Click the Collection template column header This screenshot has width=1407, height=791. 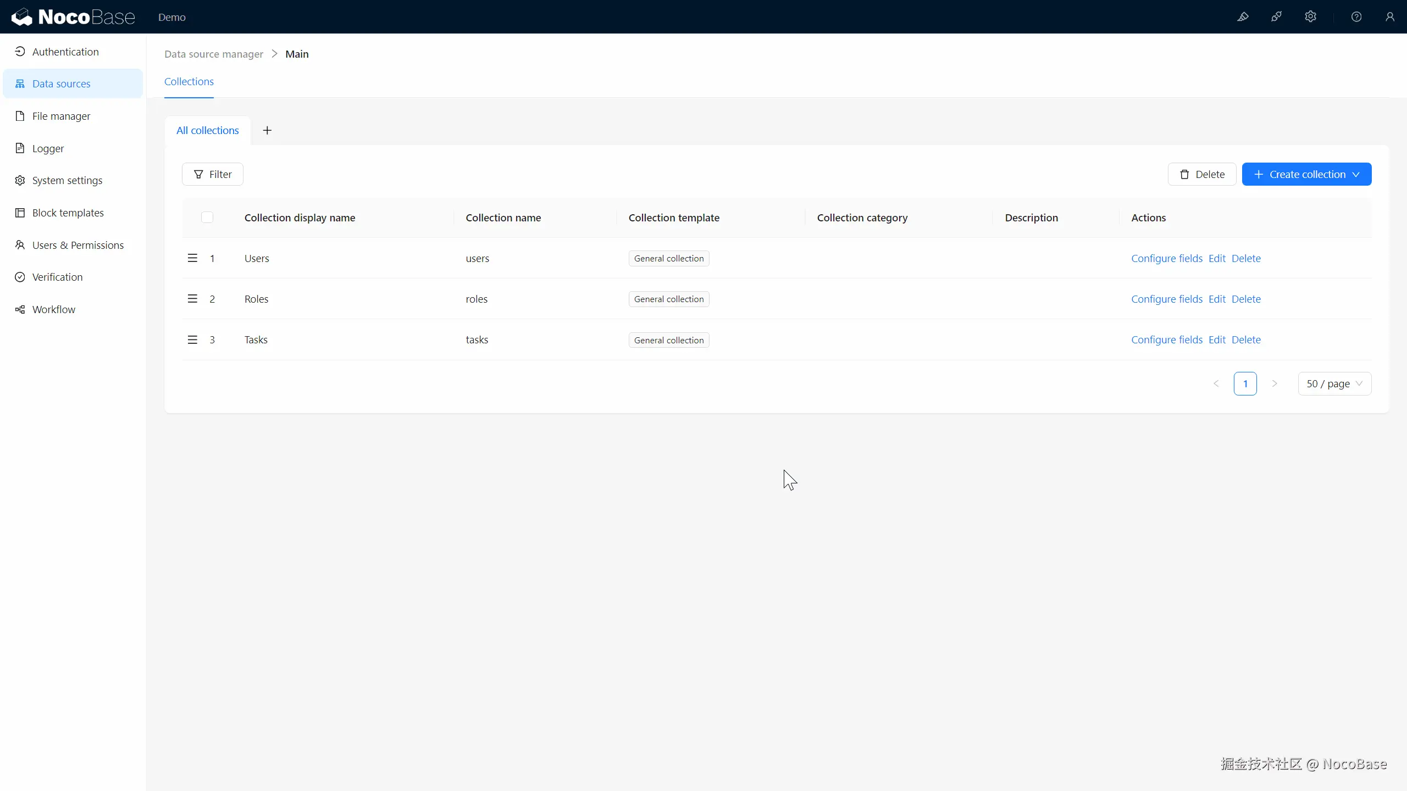(674, 218)
